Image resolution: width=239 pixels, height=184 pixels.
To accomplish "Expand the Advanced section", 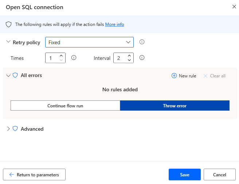I will pos(8,129).
